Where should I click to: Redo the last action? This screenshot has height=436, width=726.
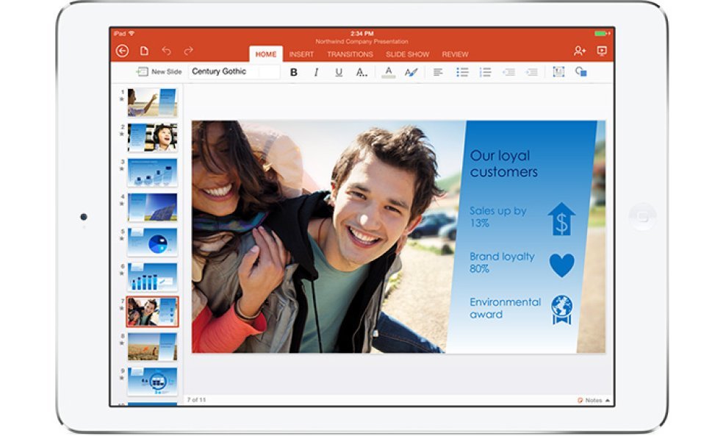click(x=188, y=51)
